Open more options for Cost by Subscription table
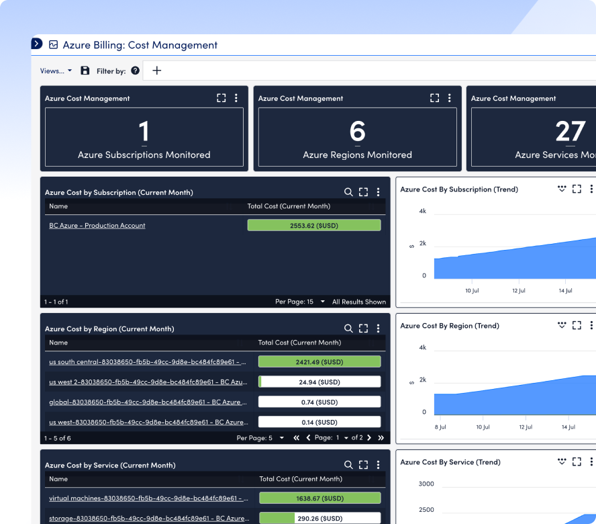Image resolution: width=596 pixels, height=524 pixels. pyautogui.click(x=378, y=191)
